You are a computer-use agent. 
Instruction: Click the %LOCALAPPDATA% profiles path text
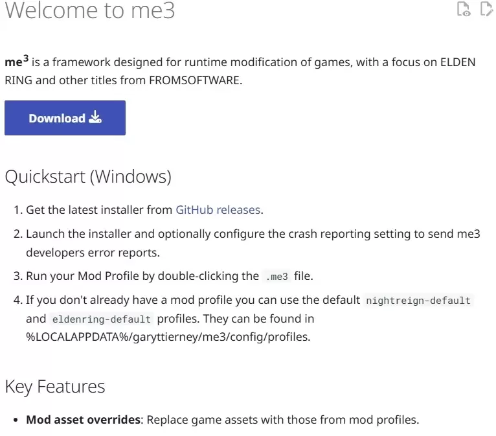168,337
